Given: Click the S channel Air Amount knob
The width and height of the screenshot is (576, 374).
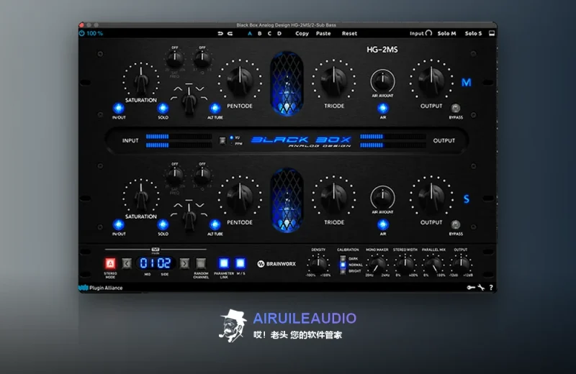Looking at the screenshot, I should click(383, 198).
